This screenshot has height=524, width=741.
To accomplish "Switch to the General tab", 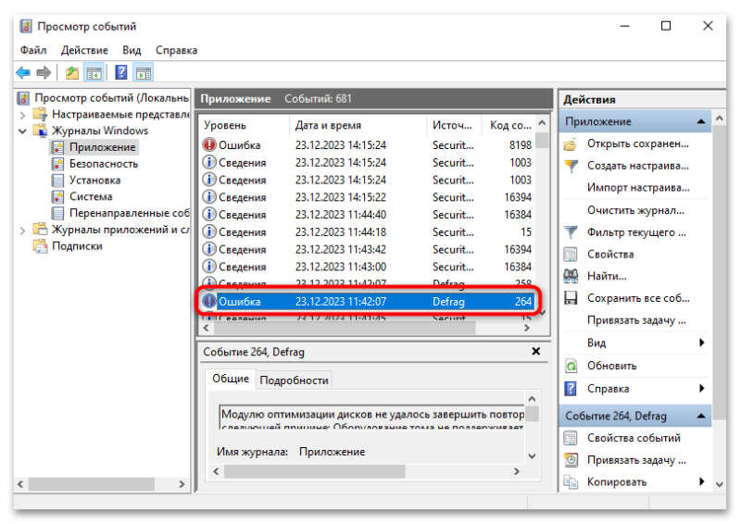I will coord(230,379).
